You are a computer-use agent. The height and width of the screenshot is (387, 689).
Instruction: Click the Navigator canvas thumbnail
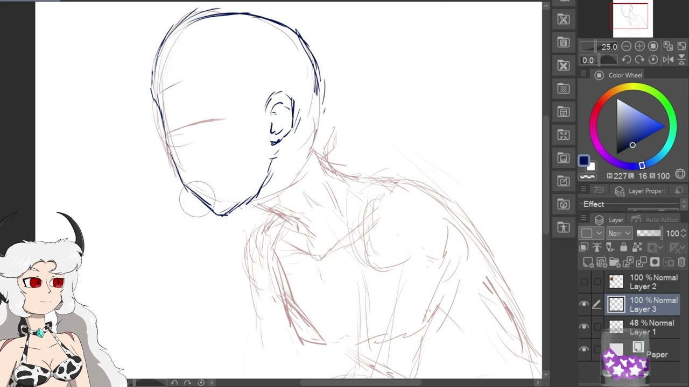[x=632, y=19]
